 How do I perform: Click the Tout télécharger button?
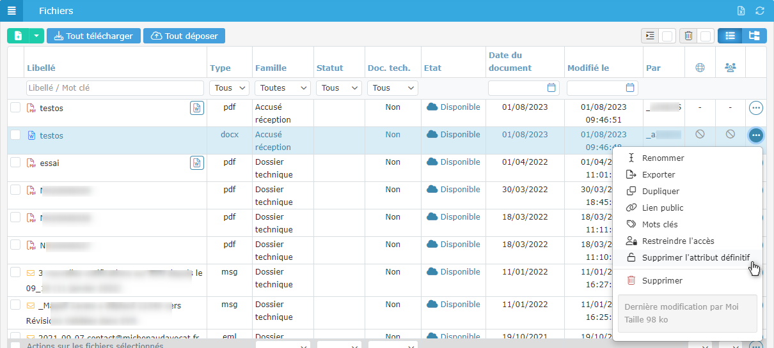pos(93,36)
